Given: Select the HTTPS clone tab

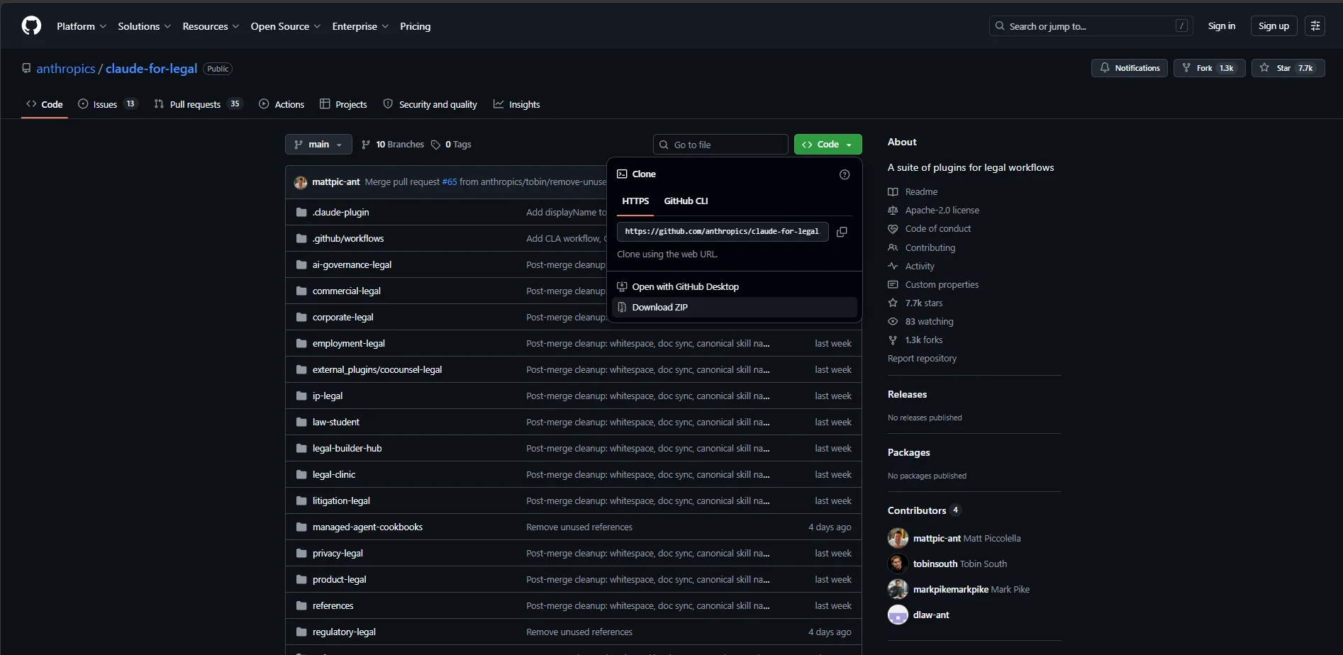Looking at the screenshot, I should 635,201.
